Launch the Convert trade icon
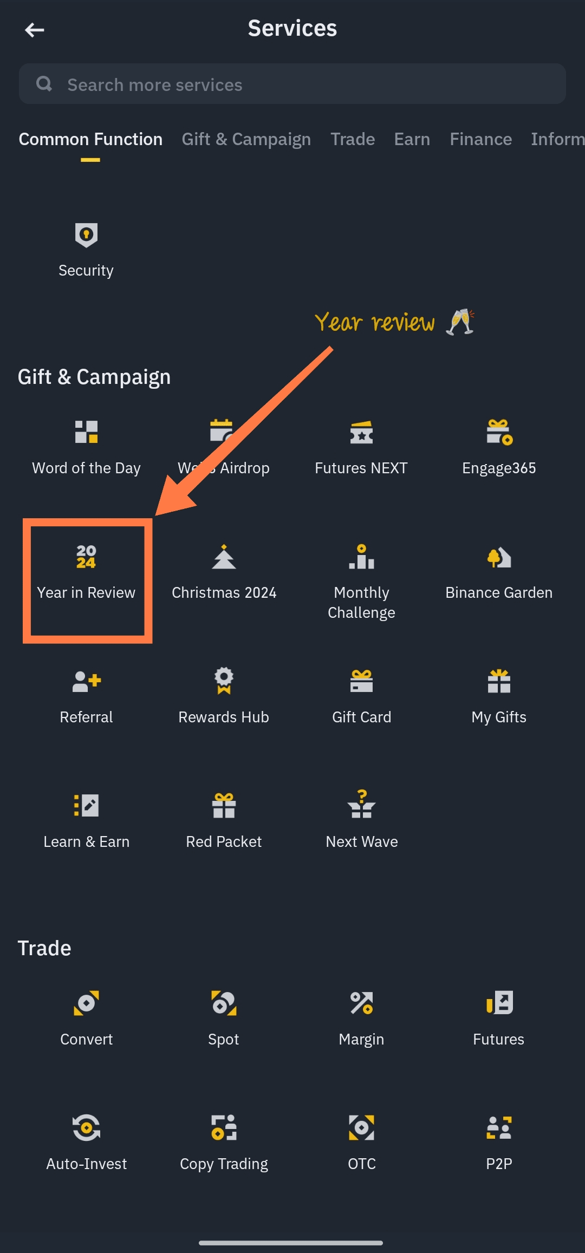 (x=86, y=1003)
